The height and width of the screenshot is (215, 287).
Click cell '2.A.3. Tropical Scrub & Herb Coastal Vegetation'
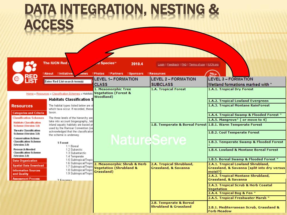click(x=247, y=187)
